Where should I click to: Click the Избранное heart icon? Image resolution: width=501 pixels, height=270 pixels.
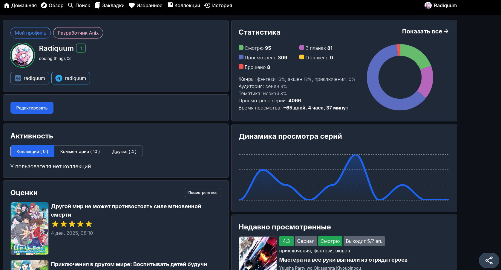click(x=132, y=5)
